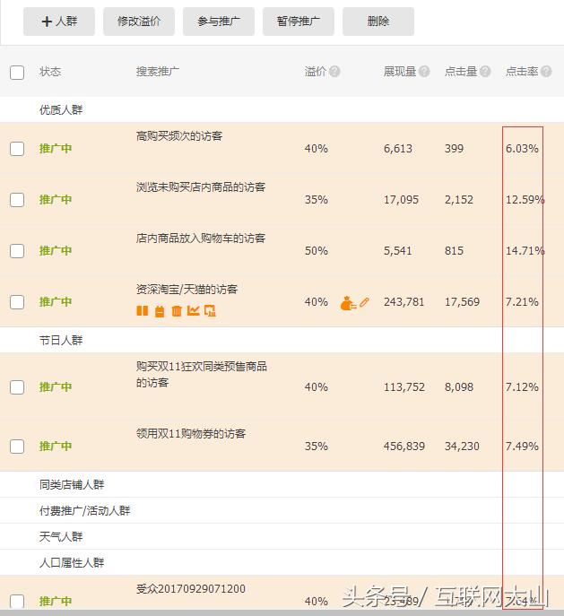
Task: Click the 高购买频次的访客 audience name
Action: pos(179,136)
